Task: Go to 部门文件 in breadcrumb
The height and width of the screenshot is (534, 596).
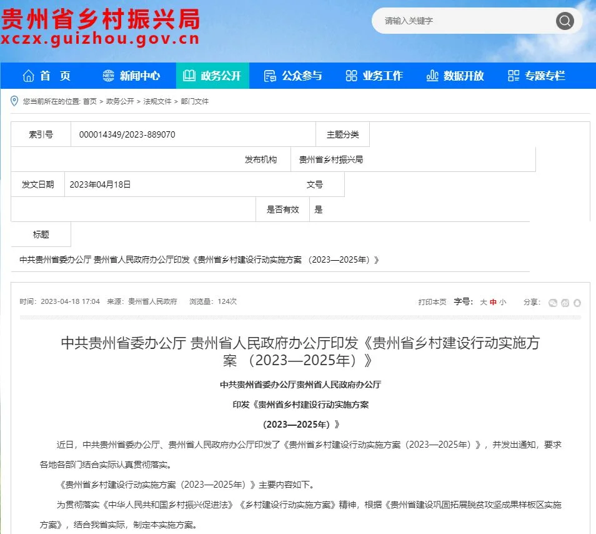Action: (x=194, y=101)
